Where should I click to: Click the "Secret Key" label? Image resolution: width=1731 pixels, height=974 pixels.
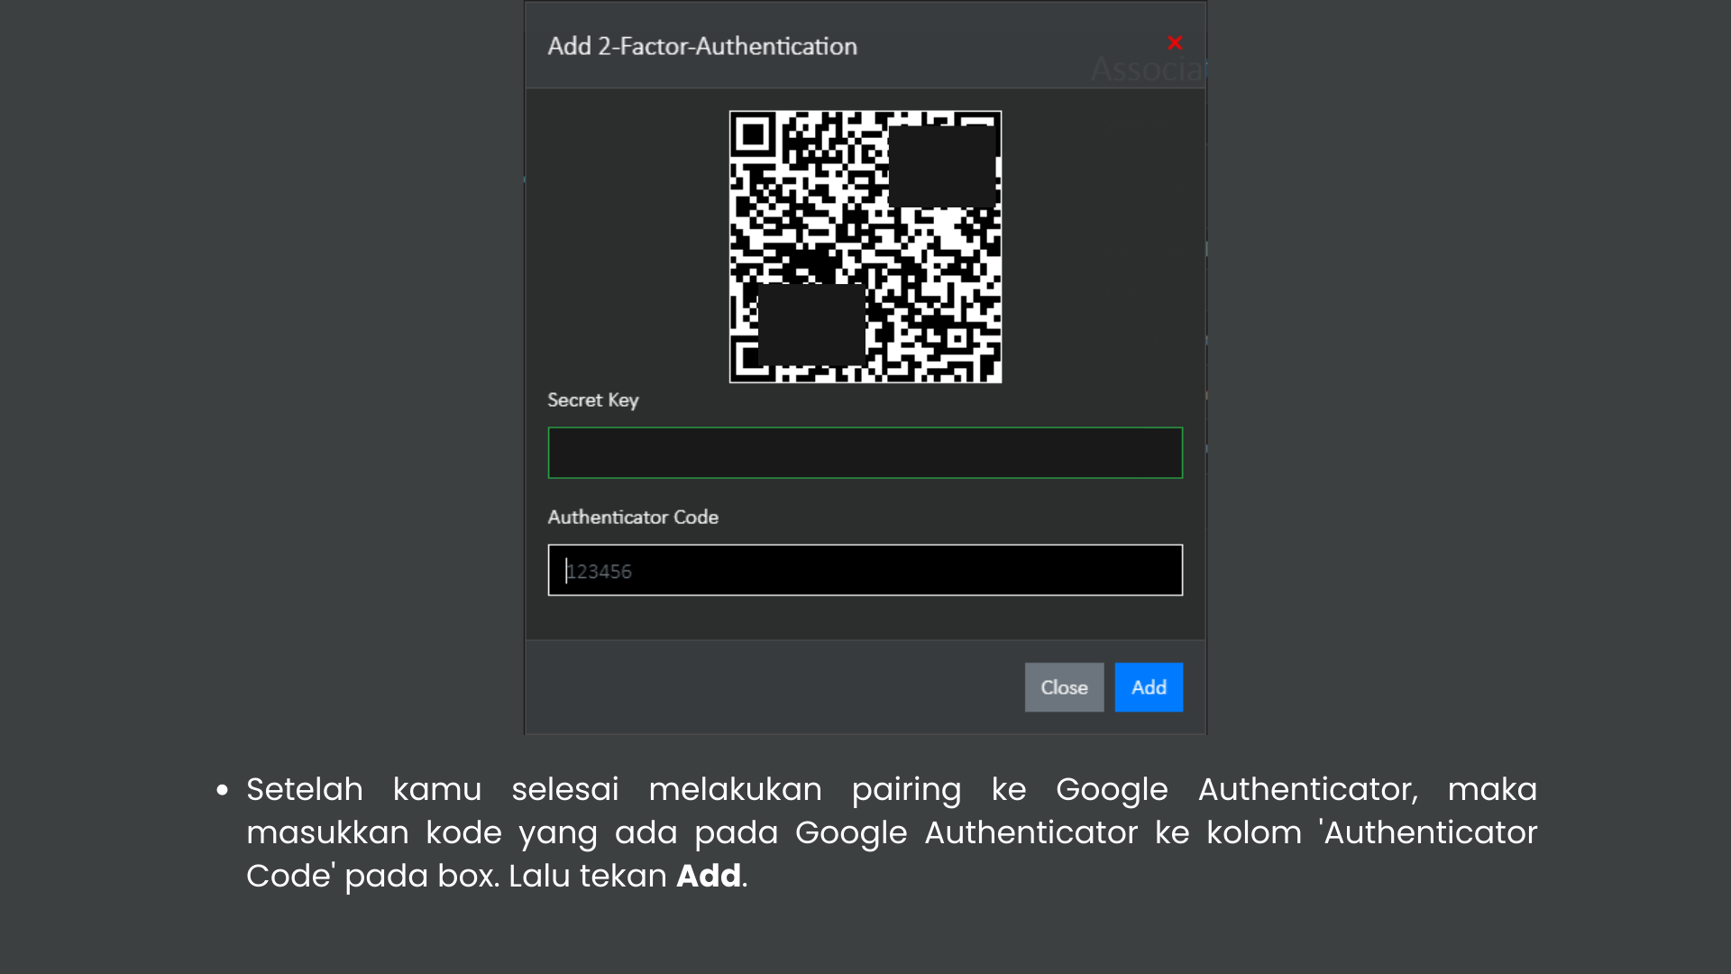[x=593, y=400]
